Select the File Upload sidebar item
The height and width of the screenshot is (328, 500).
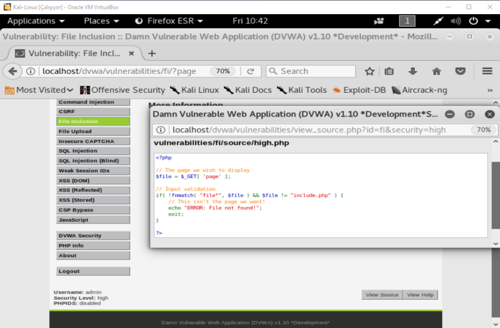93,131
